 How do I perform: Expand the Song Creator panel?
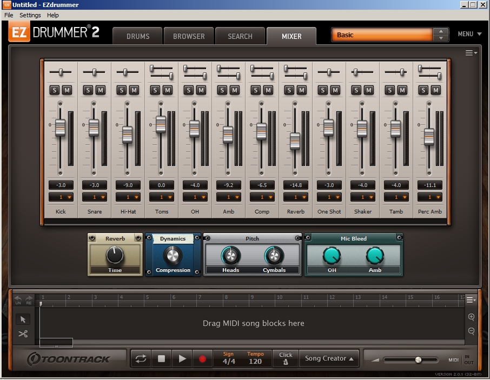coord(329,358)
